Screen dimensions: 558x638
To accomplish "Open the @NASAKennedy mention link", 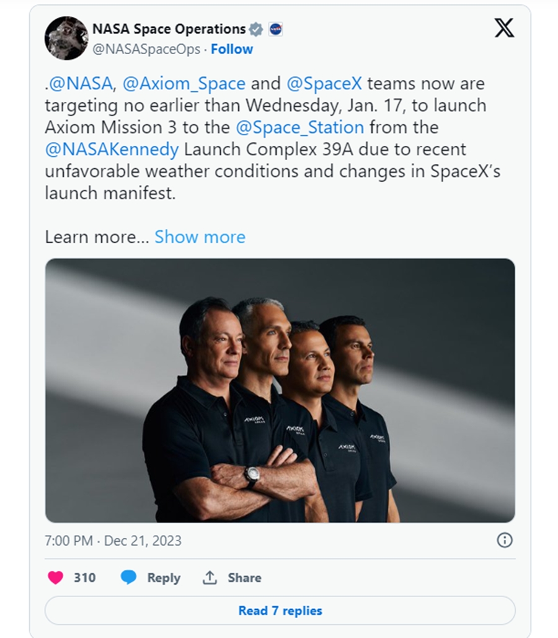I will [112, 150].
